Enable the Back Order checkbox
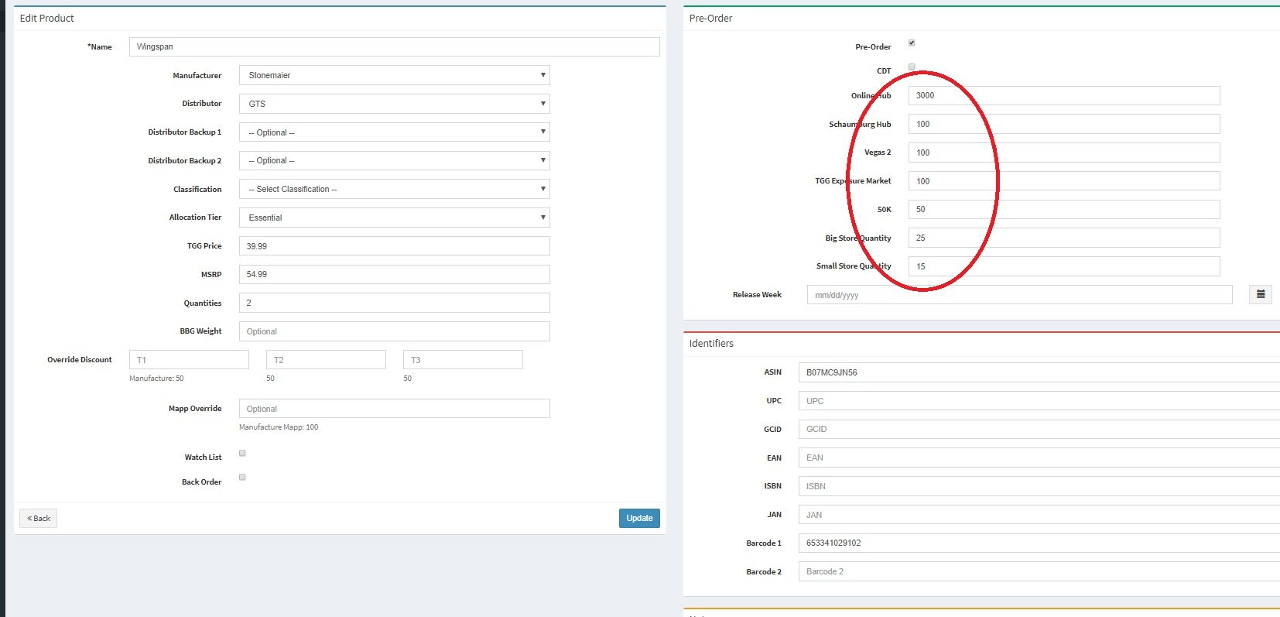The image size is (1280, 617). click(242, 478)
